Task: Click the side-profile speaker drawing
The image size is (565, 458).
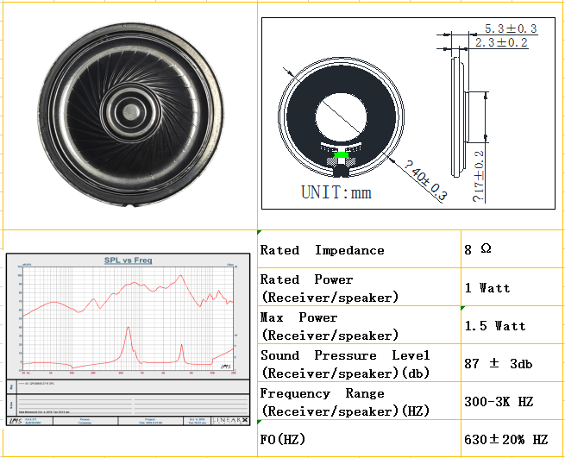Action: [456, 112]
